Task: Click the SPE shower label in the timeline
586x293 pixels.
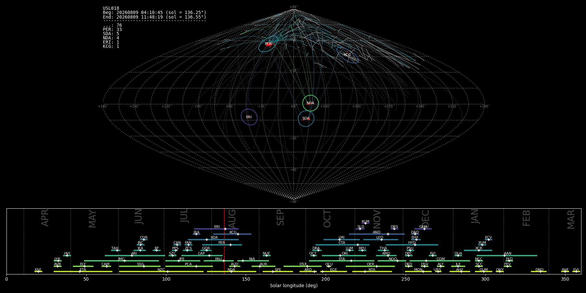Action: [278, 270]
